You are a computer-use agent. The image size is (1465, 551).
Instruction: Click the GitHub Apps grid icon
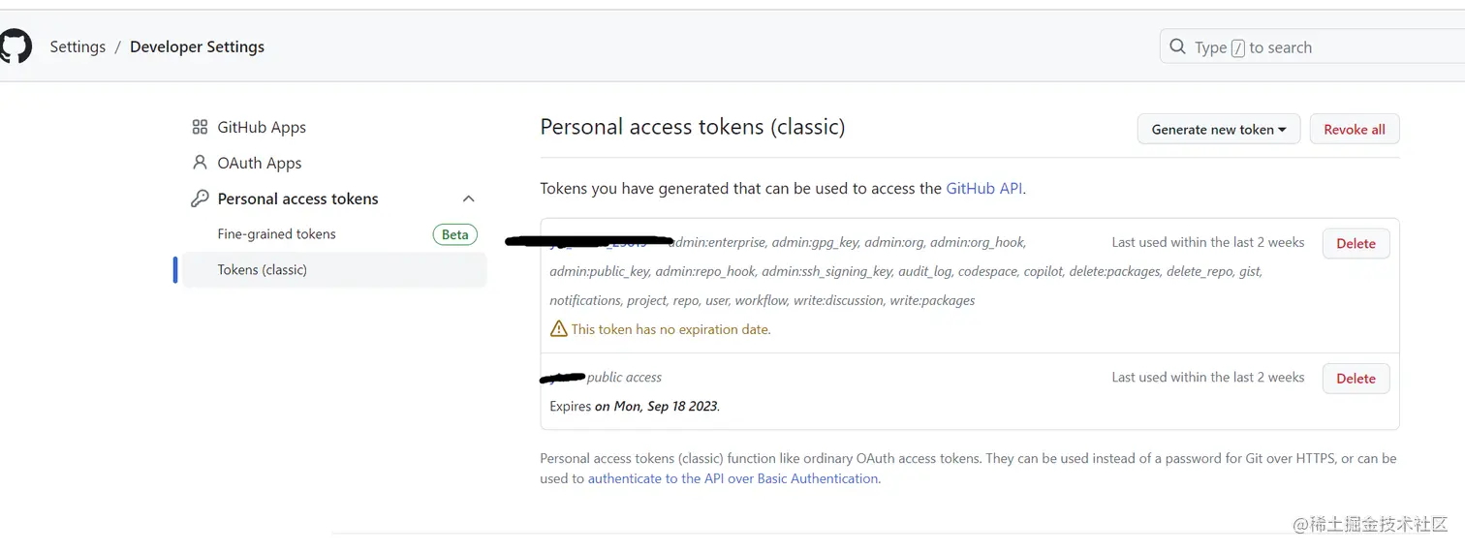click(200, 127)
